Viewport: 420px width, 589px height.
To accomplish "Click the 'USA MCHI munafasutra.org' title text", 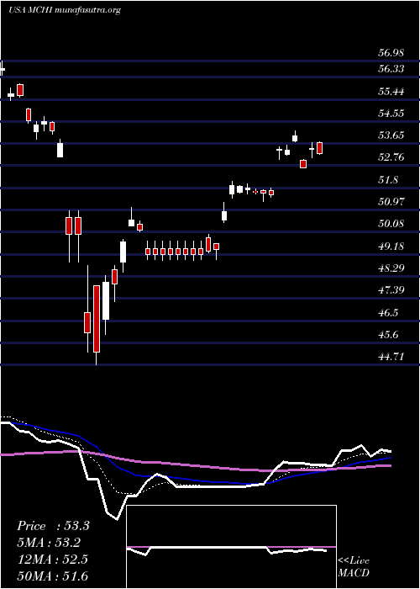I will pyautogui.click(x=65, y=10).
